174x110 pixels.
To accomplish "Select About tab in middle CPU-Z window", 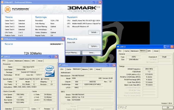I will [x=98, y=69].
